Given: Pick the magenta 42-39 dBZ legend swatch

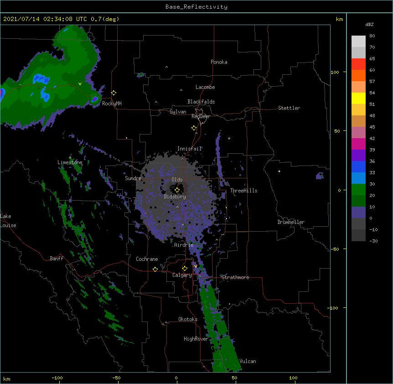Looking at the screenshot, I should (358, 144).
